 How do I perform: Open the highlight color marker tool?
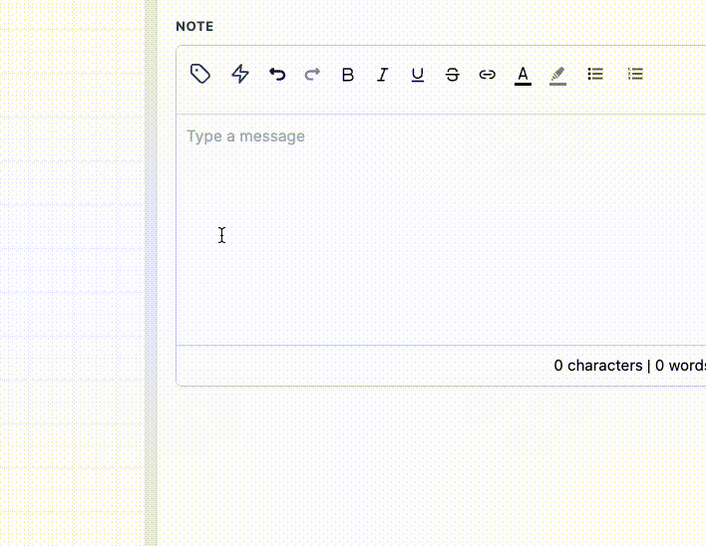tap(557, 75)
